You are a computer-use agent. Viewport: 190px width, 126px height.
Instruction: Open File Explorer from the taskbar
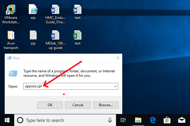click(x=138, y=120)
